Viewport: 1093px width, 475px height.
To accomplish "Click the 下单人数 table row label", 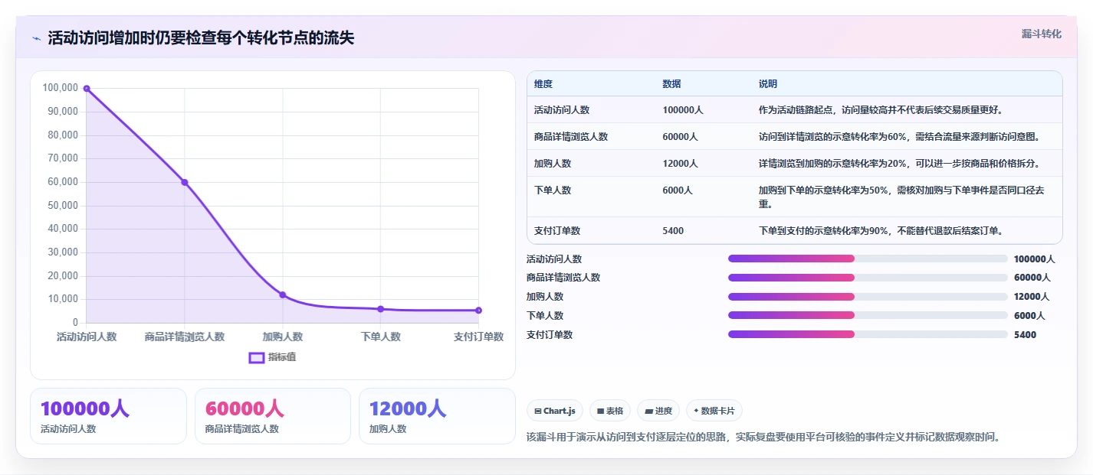I will [553, 190].
